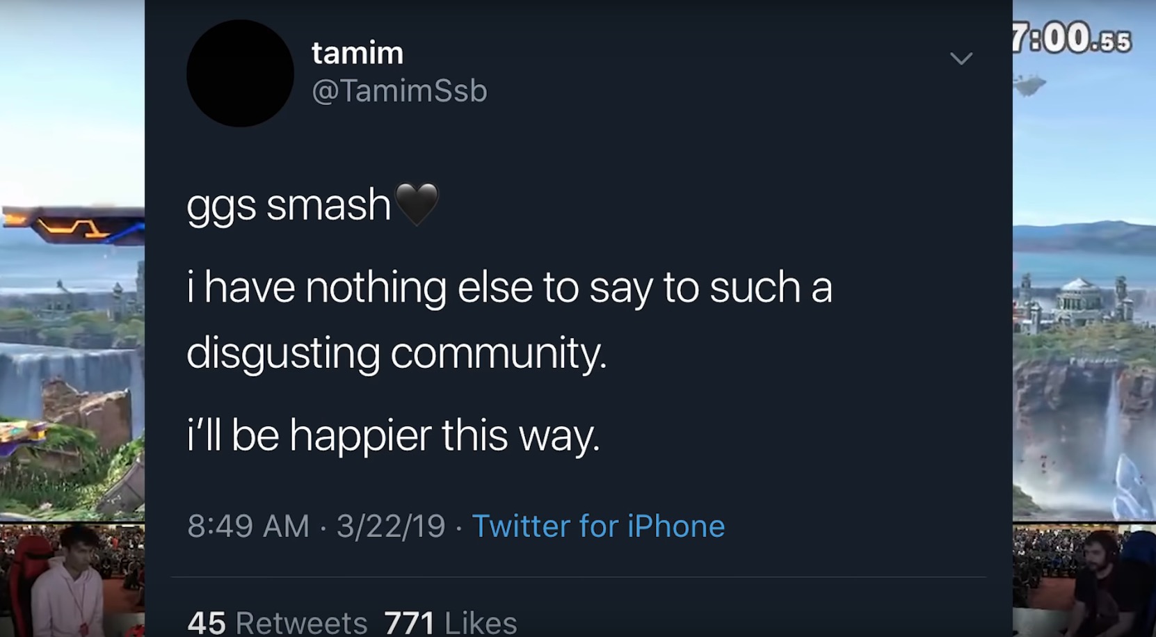The width and height of the screenshot is (1156, 637).
Task: Click the small floating island under the timer
Action: tap(1029, 86)
